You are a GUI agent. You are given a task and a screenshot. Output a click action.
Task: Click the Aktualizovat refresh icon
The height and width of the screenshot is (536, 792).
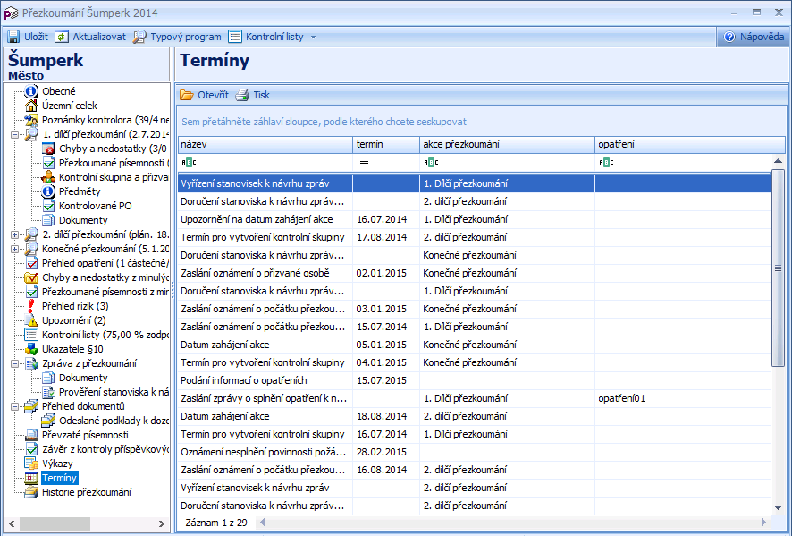(62, 37)
